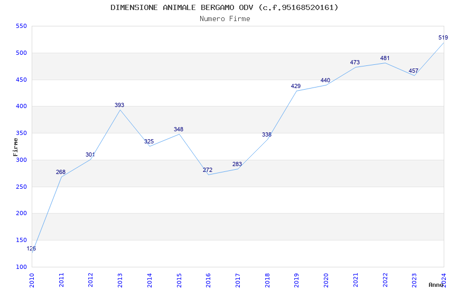
Task: Click x-axis year label 2011
Action: pos(61,280)
